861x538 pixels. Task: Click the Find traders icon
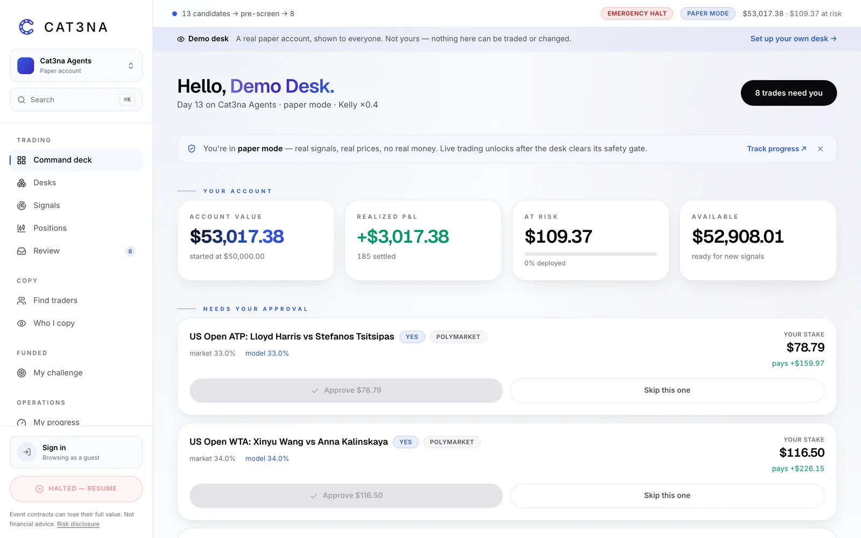tap(22, 301)
